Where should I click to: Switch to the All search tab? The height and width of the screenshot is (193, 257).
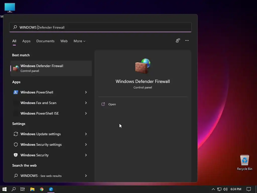[x=14, y=41]
